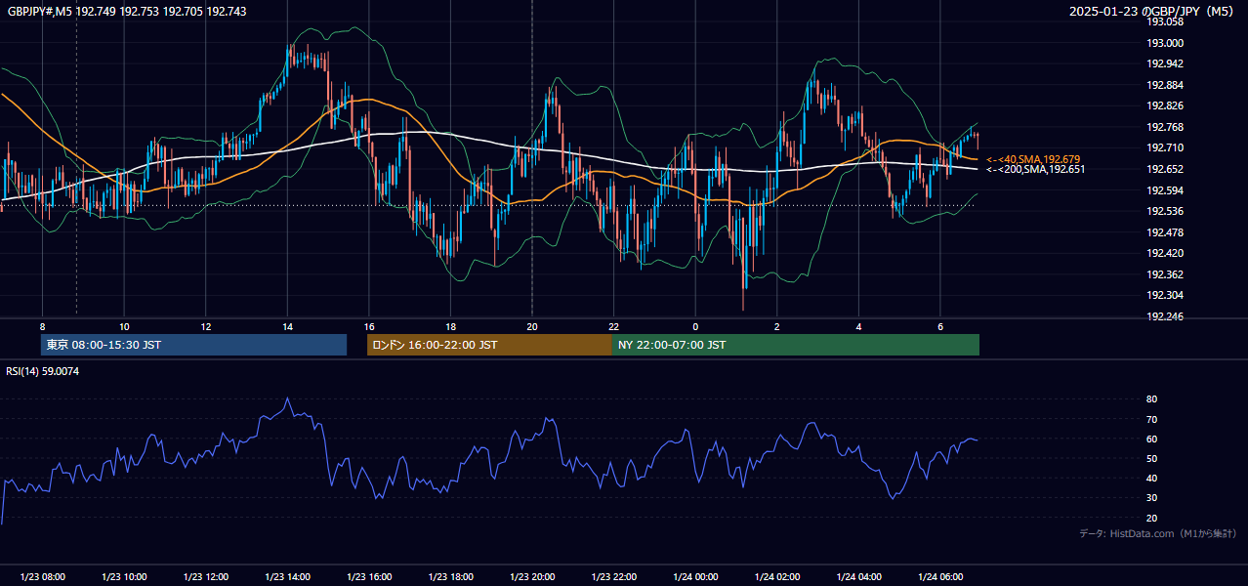Click RSI scale value 60
The width and height of the screenshot is (1248, 586).
tap(1152, 439)
